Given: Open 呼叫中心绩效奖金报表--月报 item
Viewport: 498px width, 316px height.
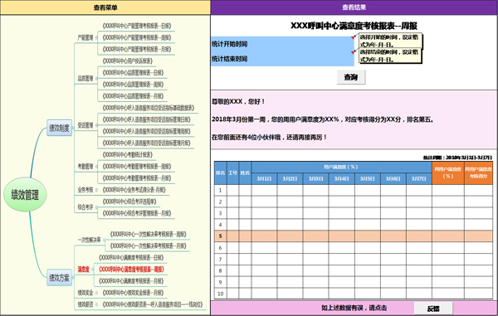Looking at the screenshot, I should pos(133,293).
